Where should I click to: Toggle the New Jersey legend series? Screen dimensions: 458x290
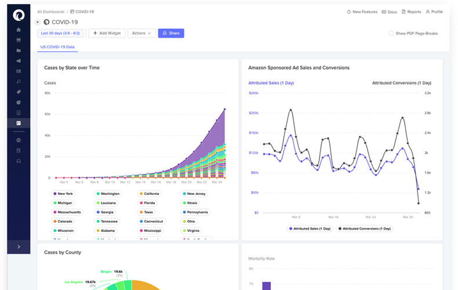click(194, 194)
